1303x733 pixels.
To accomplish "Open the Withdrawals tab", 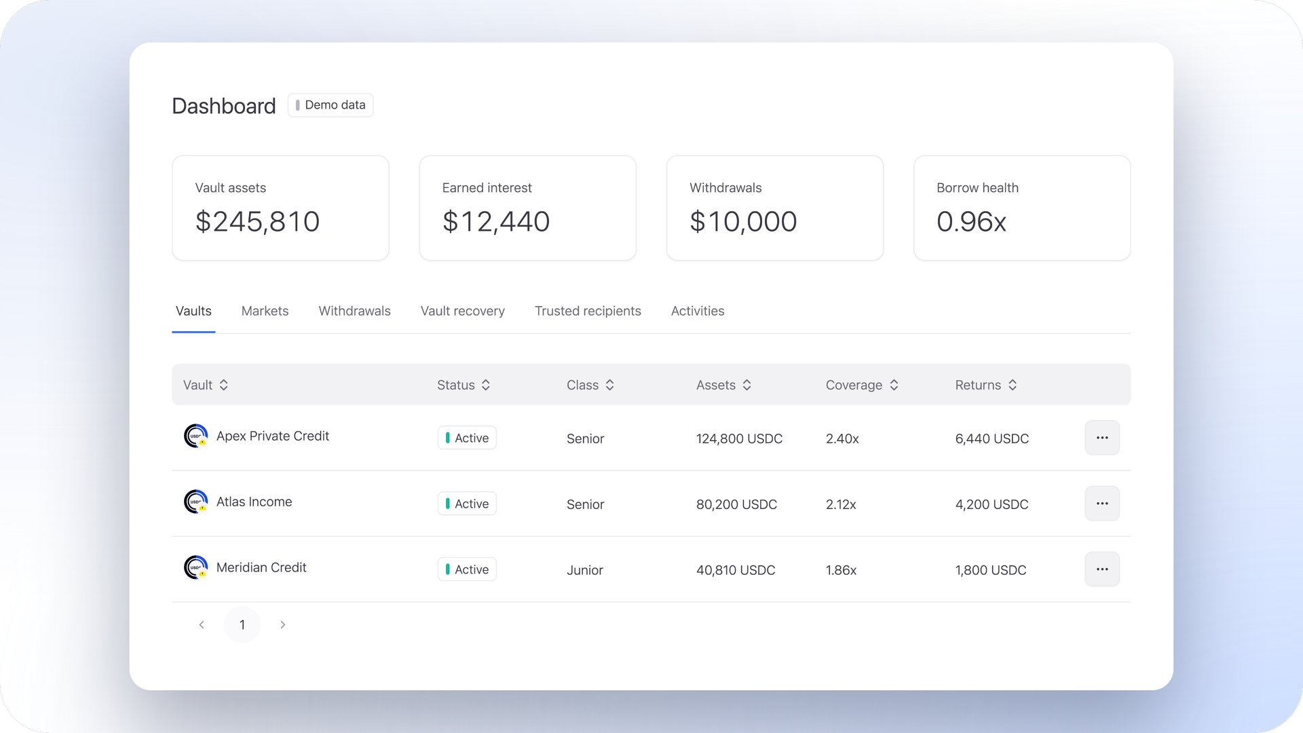I will (354, 311).
